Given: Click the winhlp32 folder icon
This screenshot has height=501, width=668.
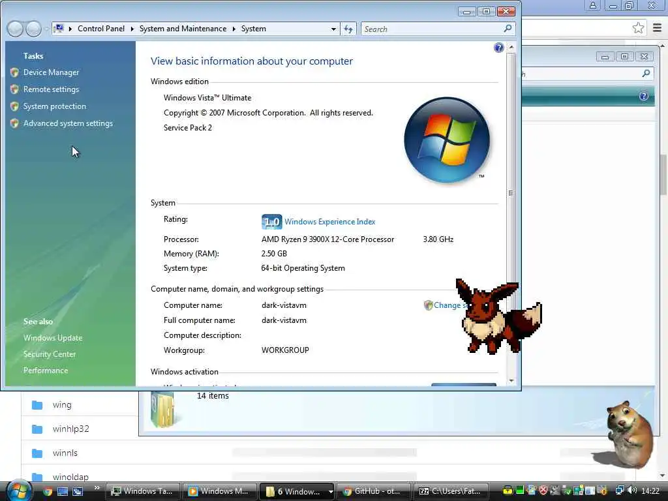Looking at the screenshot, I should click(37, 429).
